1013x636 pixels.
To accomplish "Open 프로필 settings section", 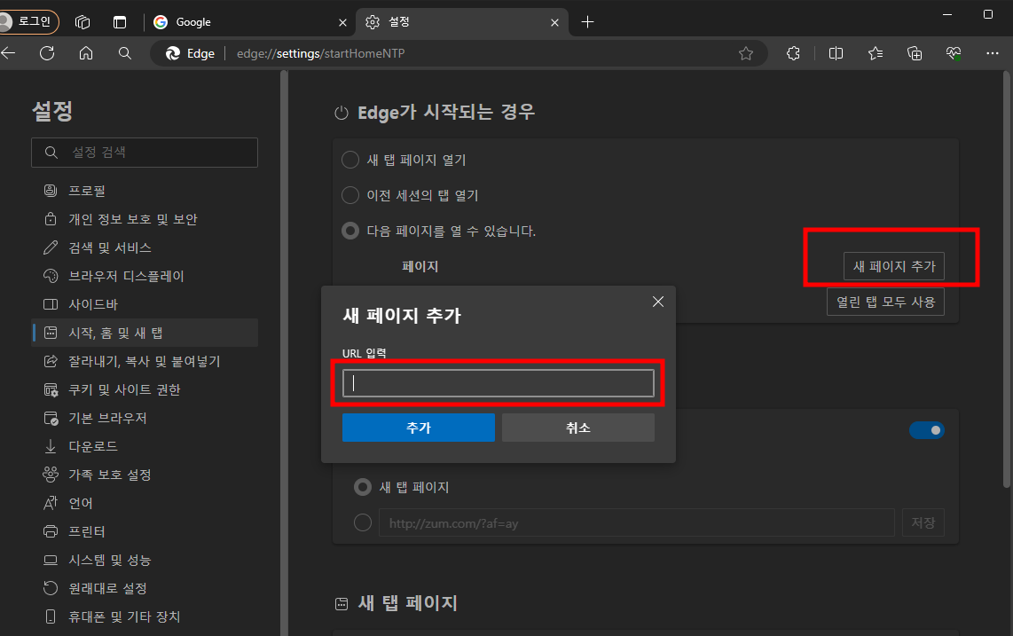I will click(145, 191).
